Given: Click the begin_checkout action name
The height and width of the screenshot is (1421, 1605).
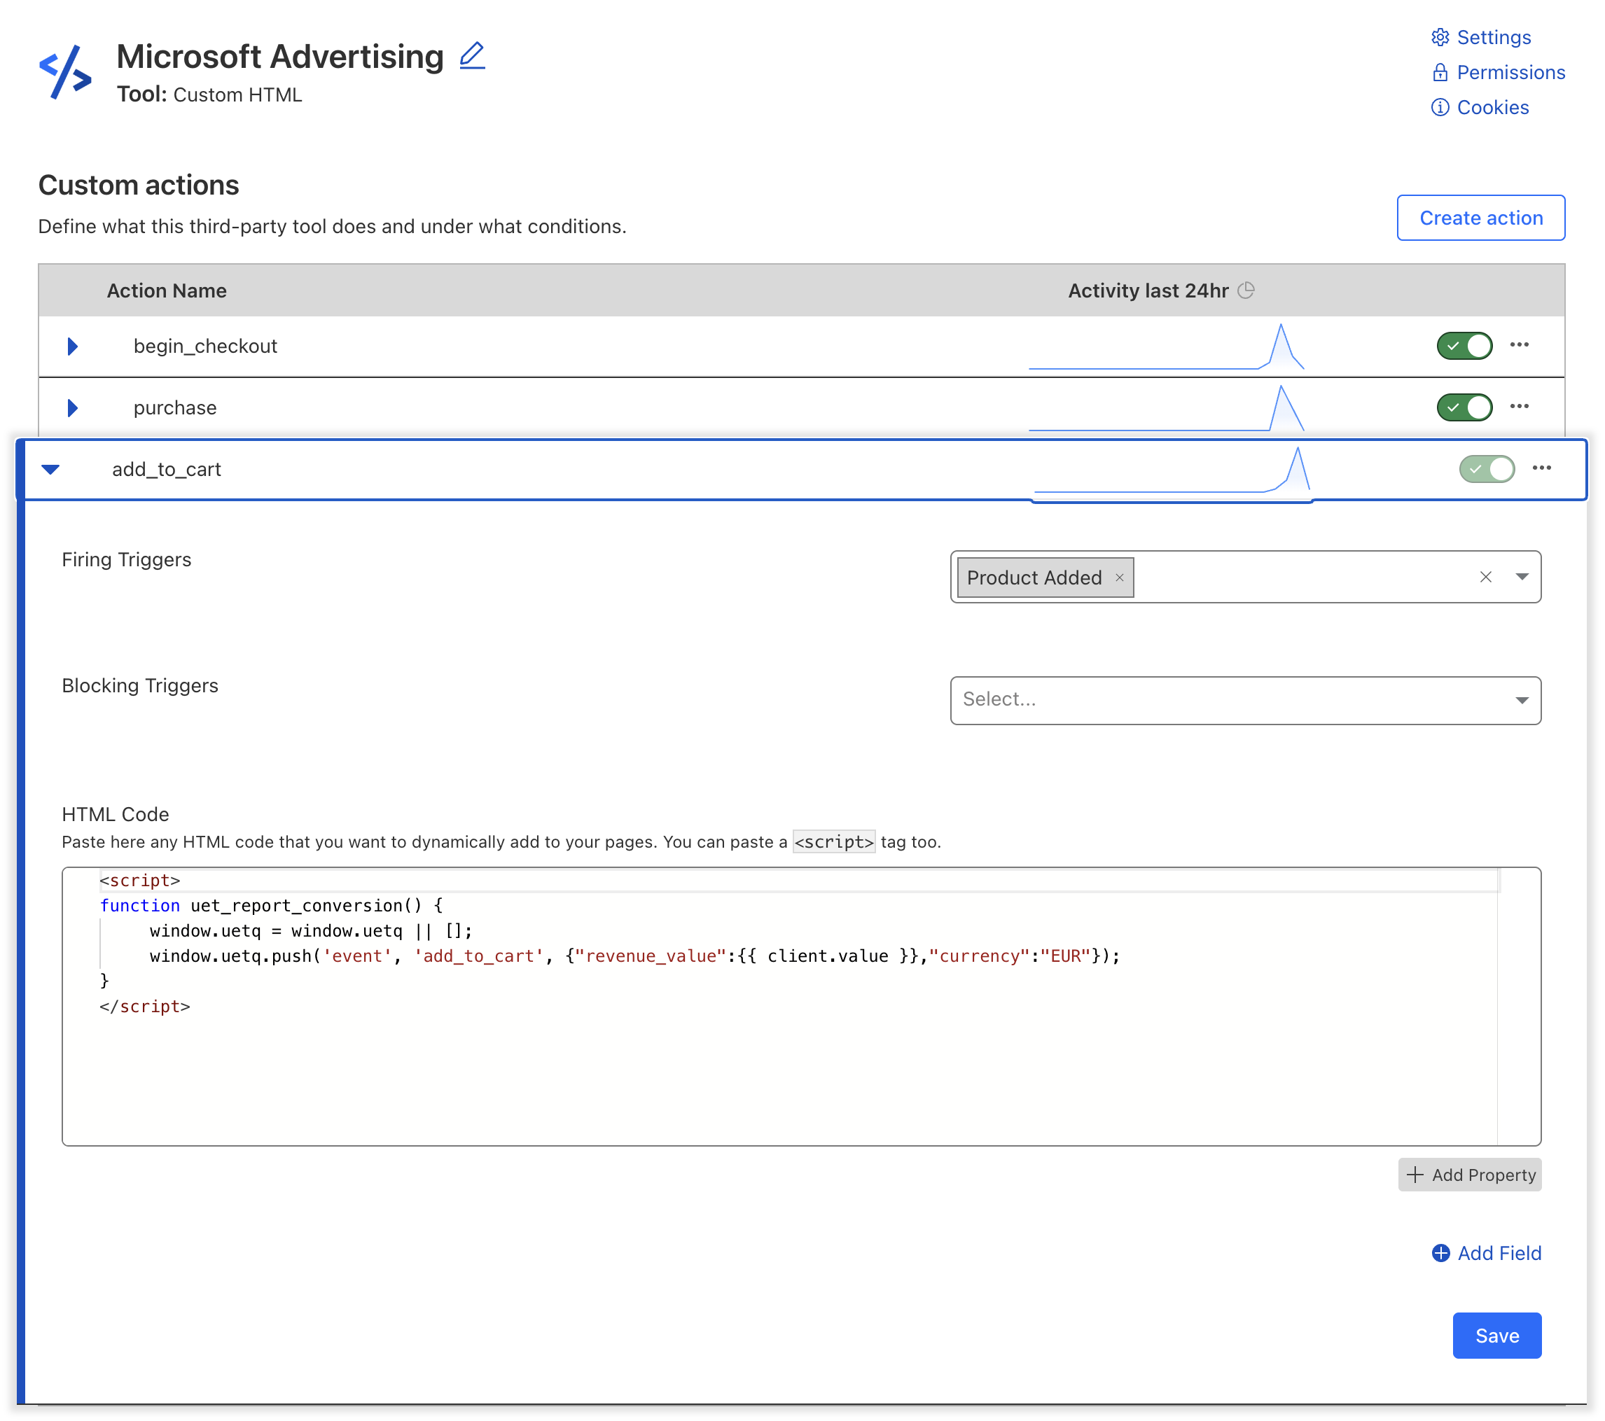Looking at the screenshot, I should click(x=205, y=346).
